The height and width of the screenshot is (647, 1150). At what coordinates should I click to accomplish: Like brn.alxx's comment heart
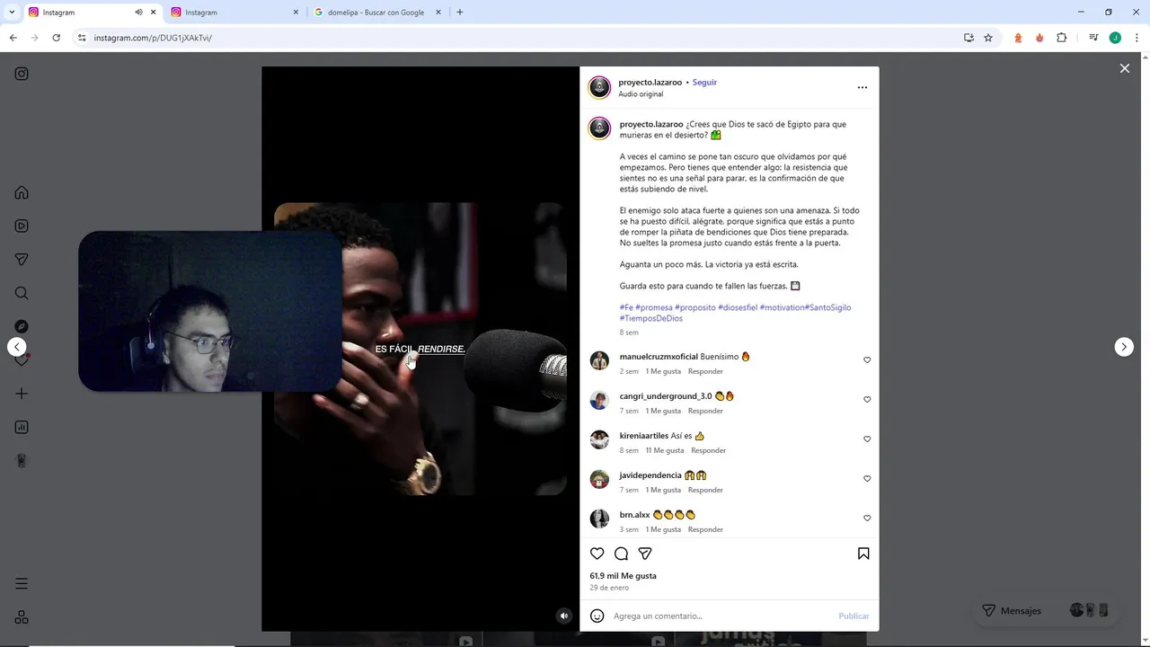tap(867, 518)
